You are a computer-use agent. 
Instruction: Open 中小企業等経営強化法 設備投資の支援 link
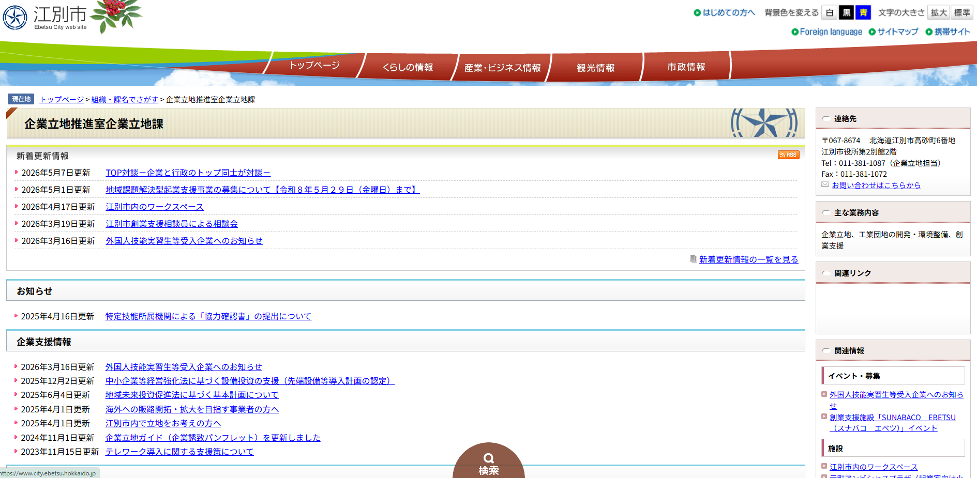click(250, 381)
